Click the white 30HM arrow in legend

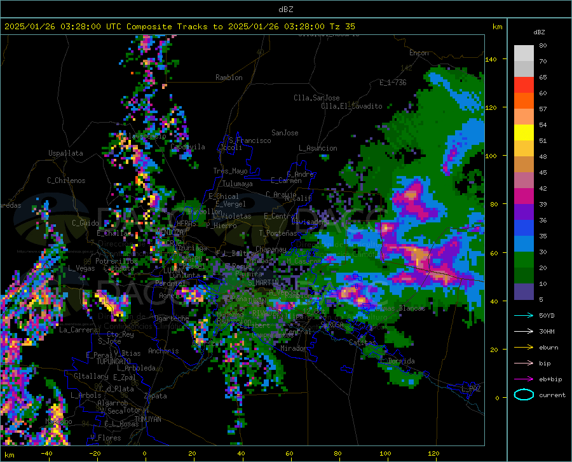[x=524, y=332]
